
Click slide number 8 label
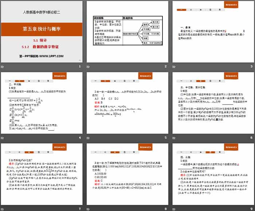(x=165, y=209)
